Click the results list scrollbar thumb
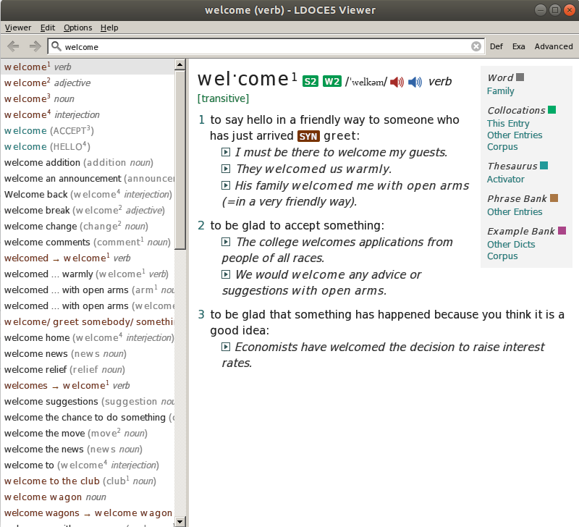This screenshot has height=527, width=579. [180, 160]
